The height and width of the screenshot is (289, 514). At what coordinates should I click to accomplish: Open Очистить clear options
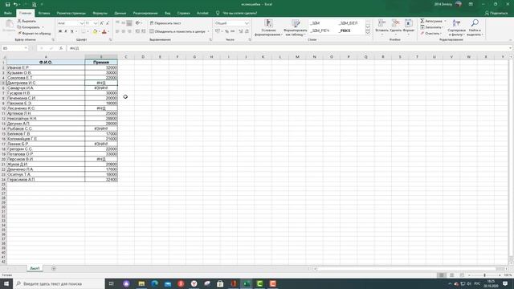click(432, 33)
